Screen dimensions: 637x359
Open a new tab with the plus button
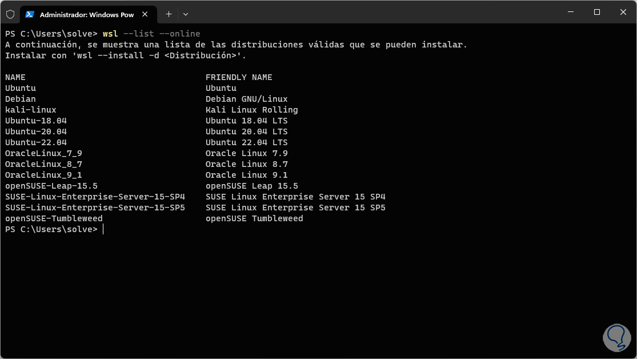[169, 14]
